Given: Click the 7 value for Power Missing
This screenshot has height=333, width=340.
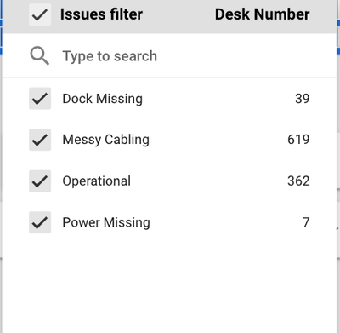Looking at the screenshot, I should 306,222.
